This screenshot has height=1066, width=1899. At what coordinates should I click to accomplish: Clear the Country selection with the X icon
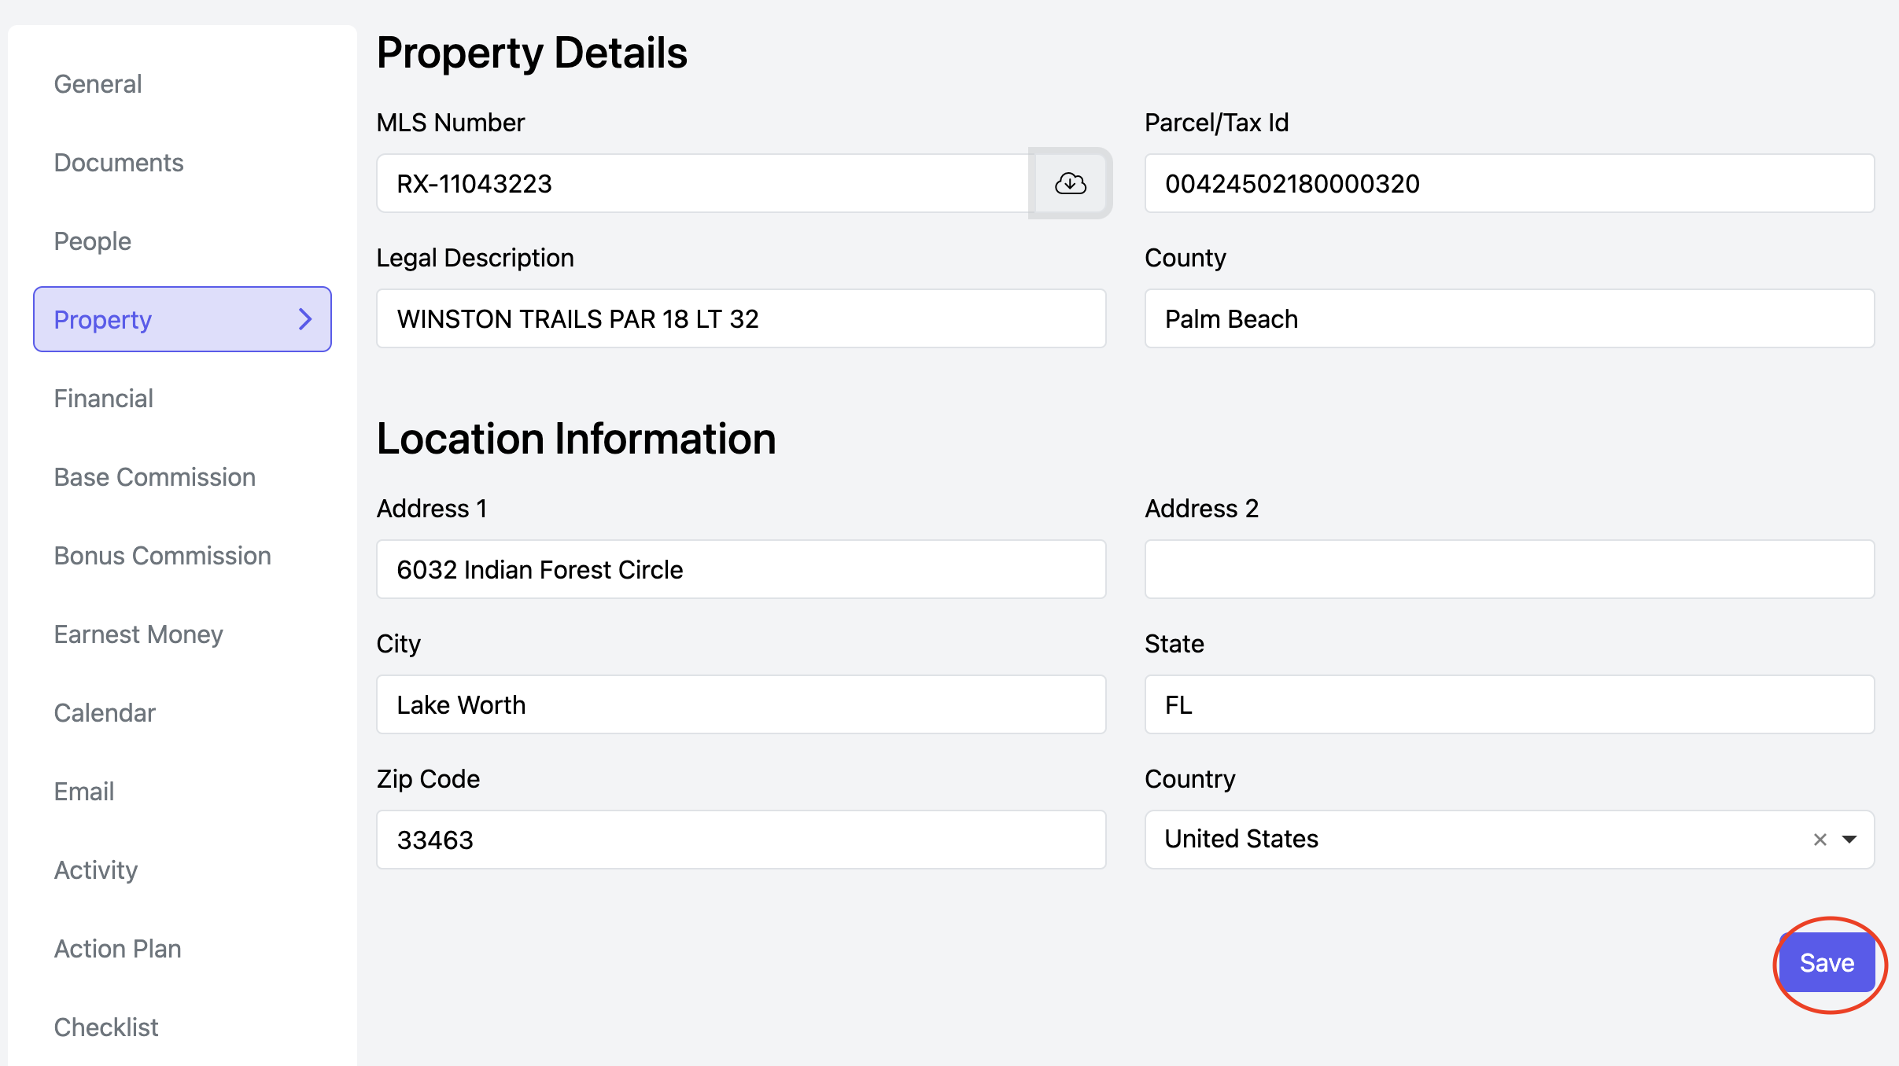[1820, 840]
